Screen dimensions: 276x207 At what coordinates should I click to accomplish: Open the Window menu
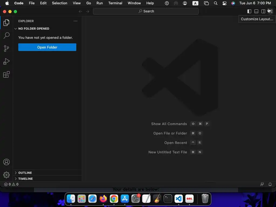(x=134, y=3)
